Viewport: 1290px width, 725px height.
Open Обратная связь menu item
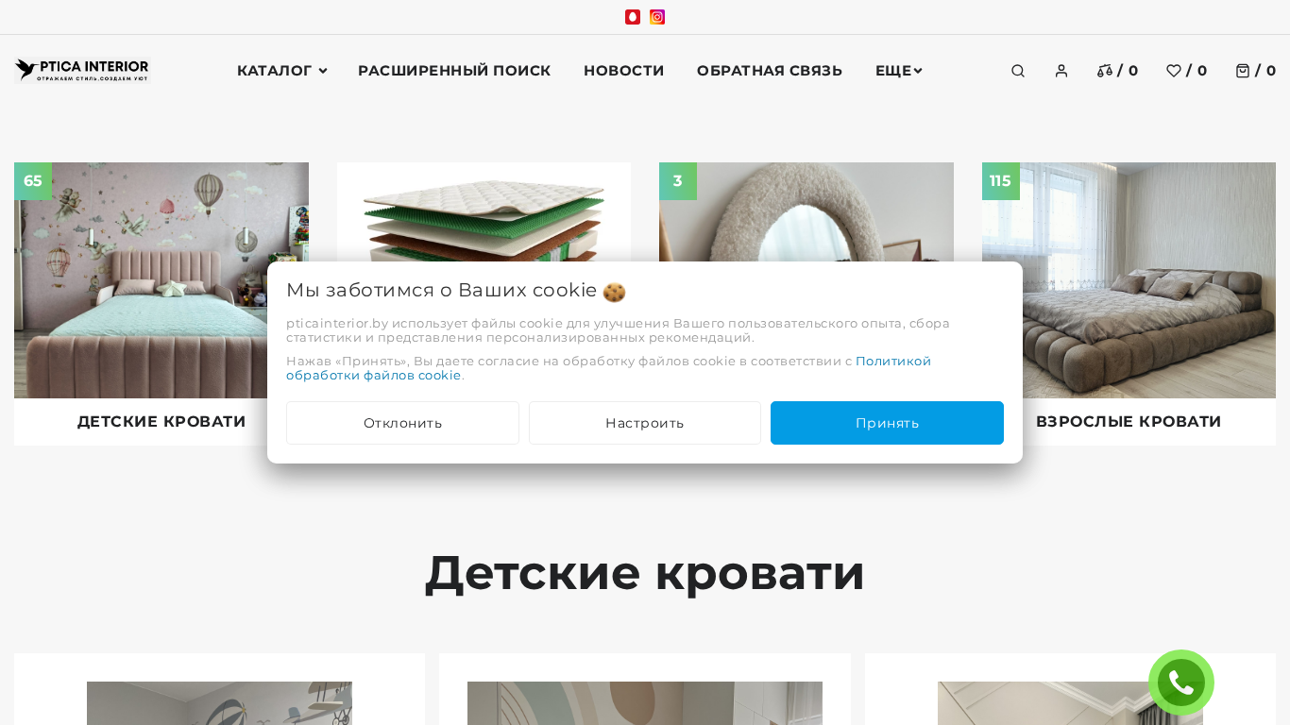(x=769, y=71)
